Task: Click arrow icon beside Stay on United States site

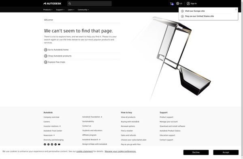Action: click(x=182, y=16)
